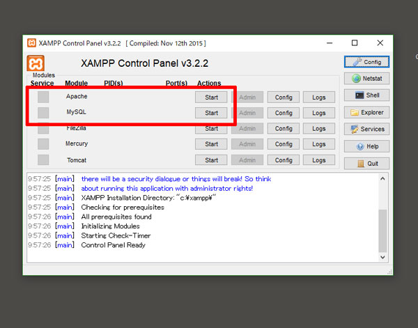Quit XAMPP using the Quit button

(x=366, y=164)
